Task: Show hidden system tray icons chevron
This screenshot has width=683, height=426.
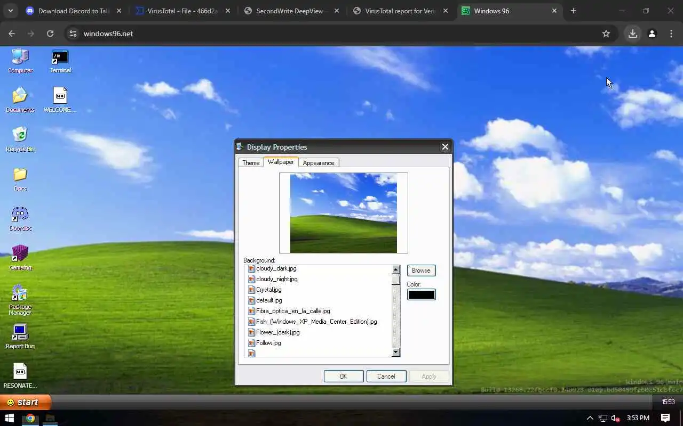Action: [590, 418]
